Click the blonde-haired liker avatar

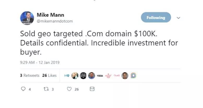click(x=75, y=76)
